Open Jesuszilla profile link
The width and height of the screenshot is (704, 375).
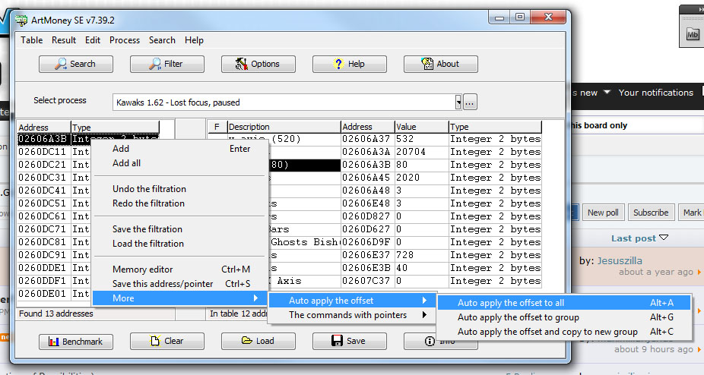tap(620, 260)
